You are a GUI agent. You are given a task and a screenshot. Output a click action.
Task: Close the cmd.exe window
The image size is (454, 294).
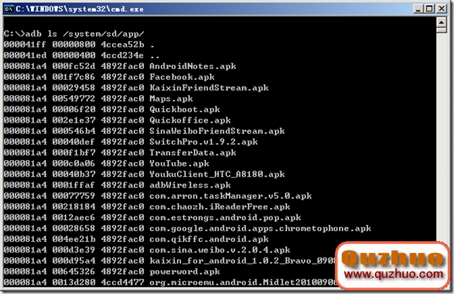tap(442, 9)
